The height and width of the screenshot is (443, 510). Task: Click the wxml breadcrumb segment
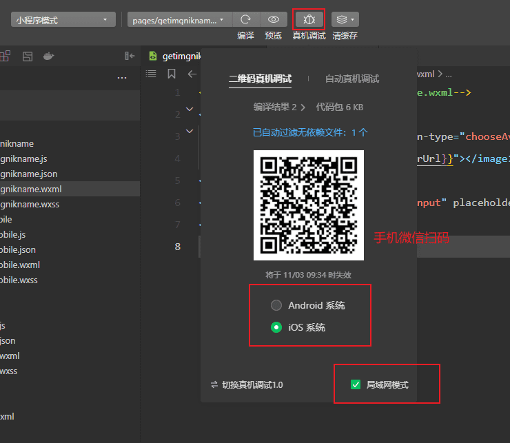point(426,74)
